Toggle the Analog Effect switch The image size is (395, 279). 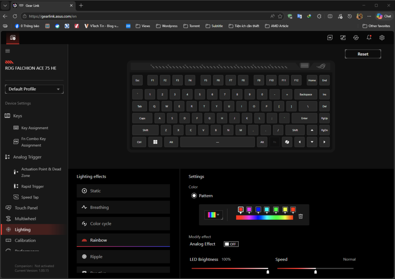click(x=231, y=244)
